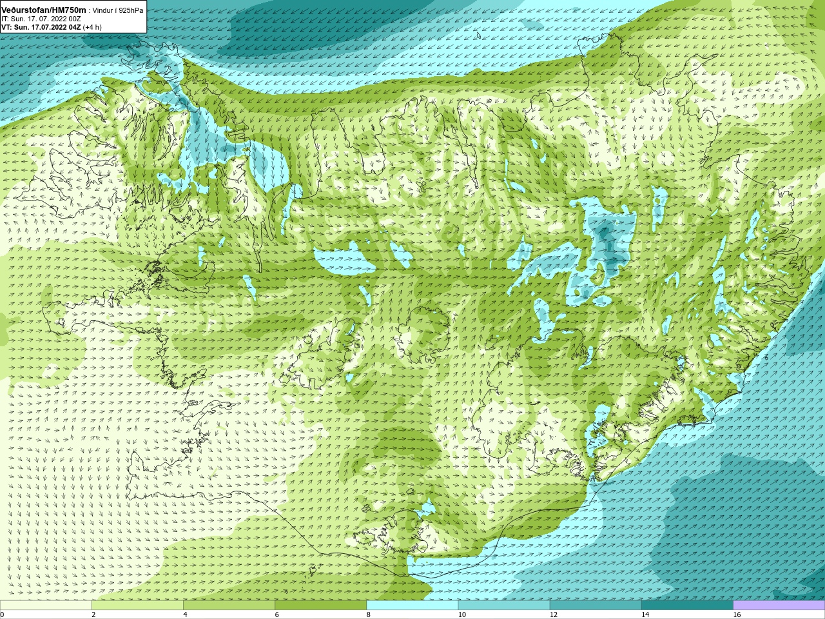Click the light cyan 8–10 legend swatch
Image resolution: width=825 pixels, height=619 pixels.
pyautogui.click(x=412, y=605)
